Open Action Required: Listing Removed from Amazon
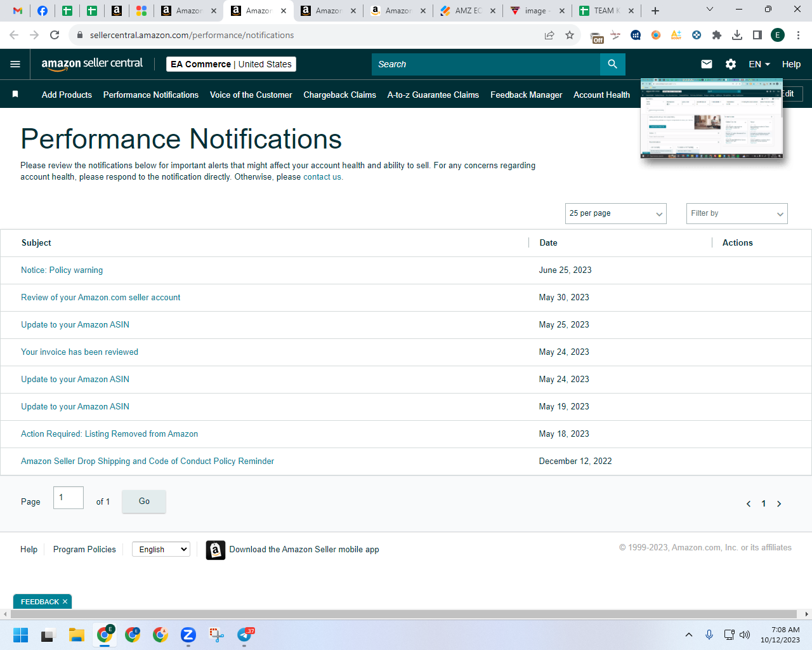This screenshot has width=812, height=650. [x=110, y=434]
